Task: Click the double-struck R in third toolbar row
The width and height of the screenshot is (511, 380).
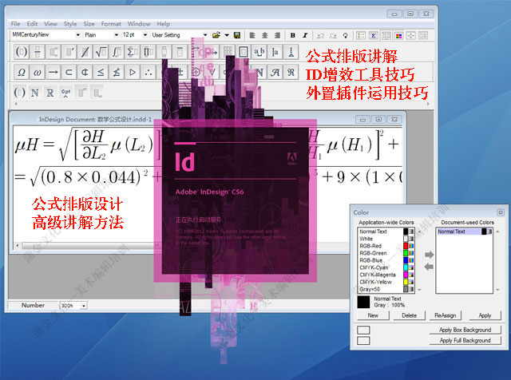Action: coord(50,93)
